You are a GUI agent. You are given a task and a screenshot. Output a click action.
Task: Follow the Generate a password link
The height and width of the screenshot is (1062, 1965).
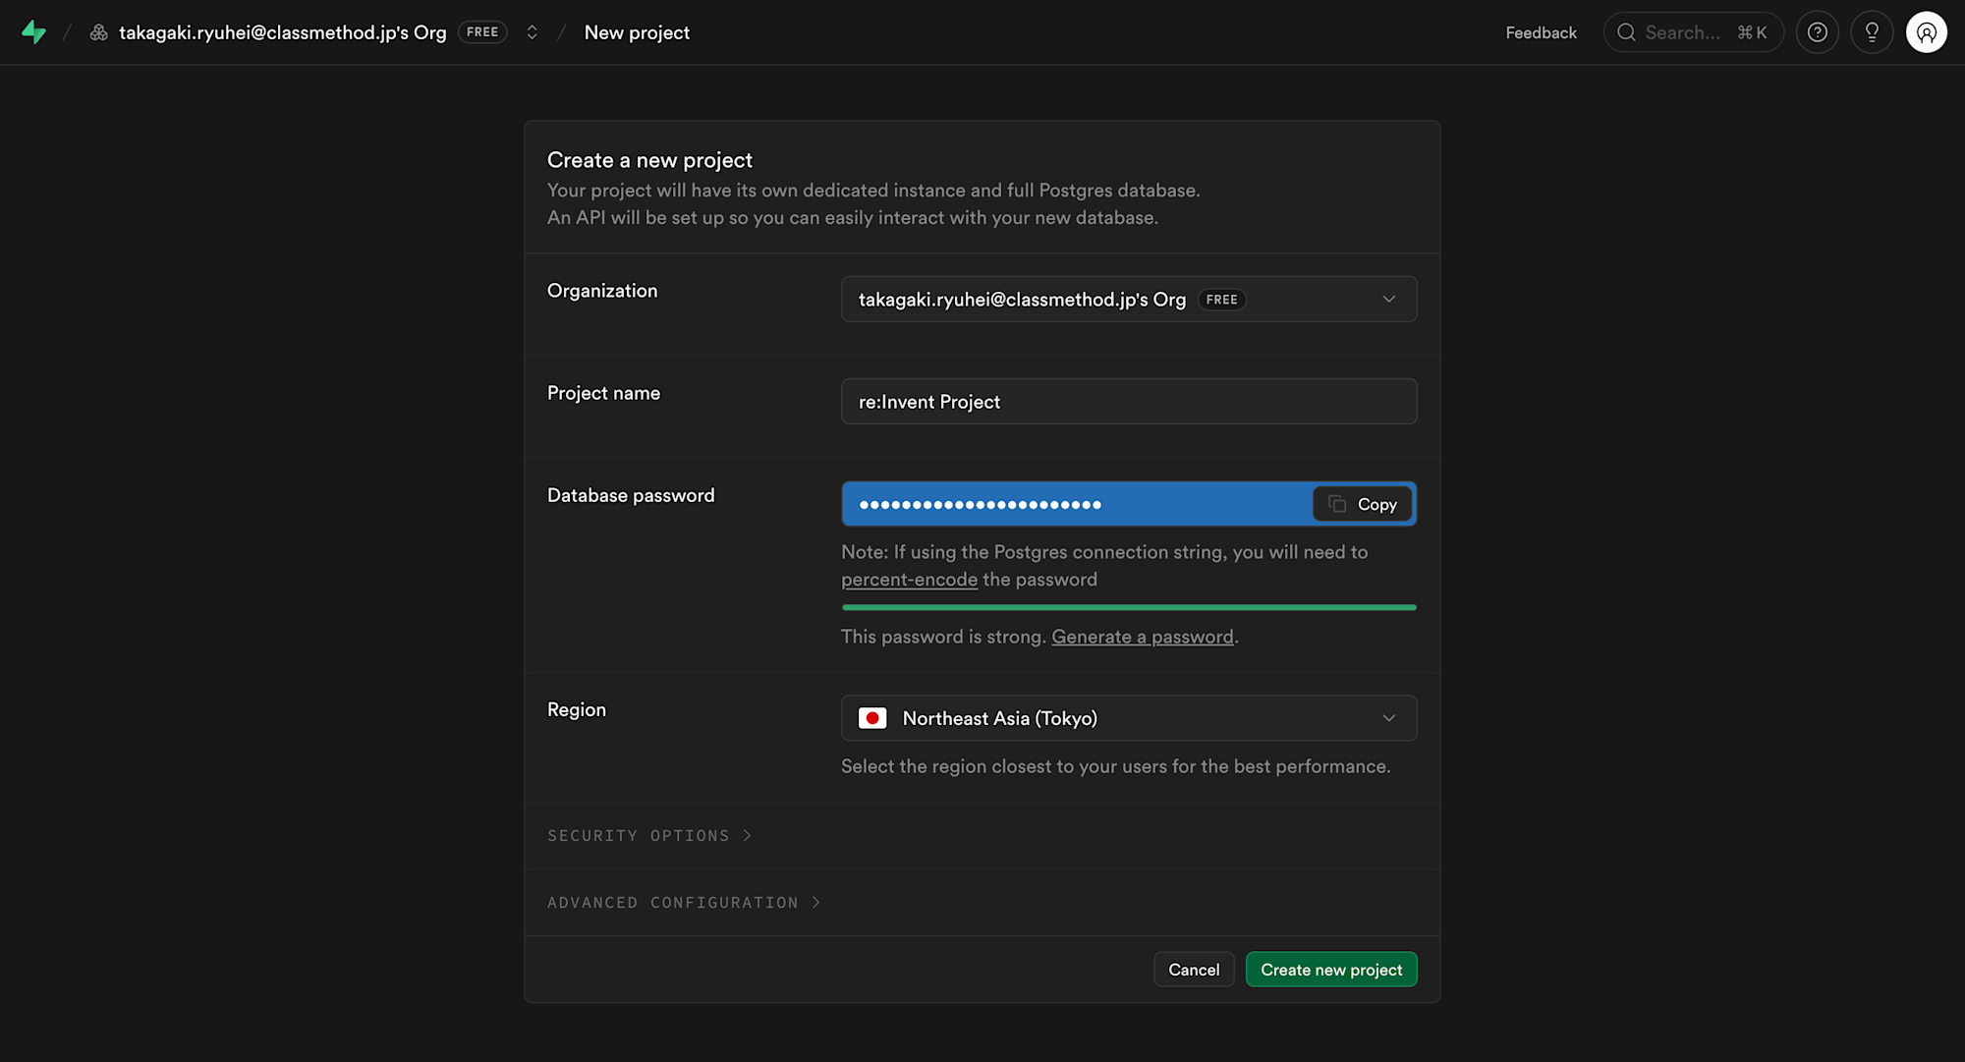tap(1142, 637)
